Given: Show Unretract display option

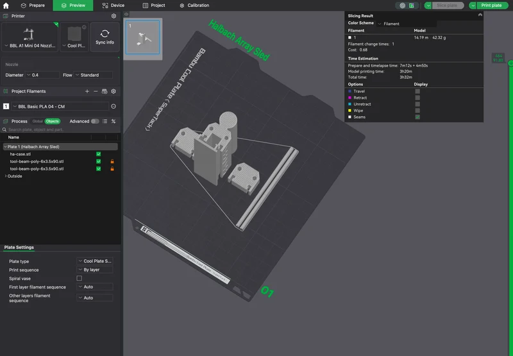Looking at the screenshot, I should tap(417, 104).
